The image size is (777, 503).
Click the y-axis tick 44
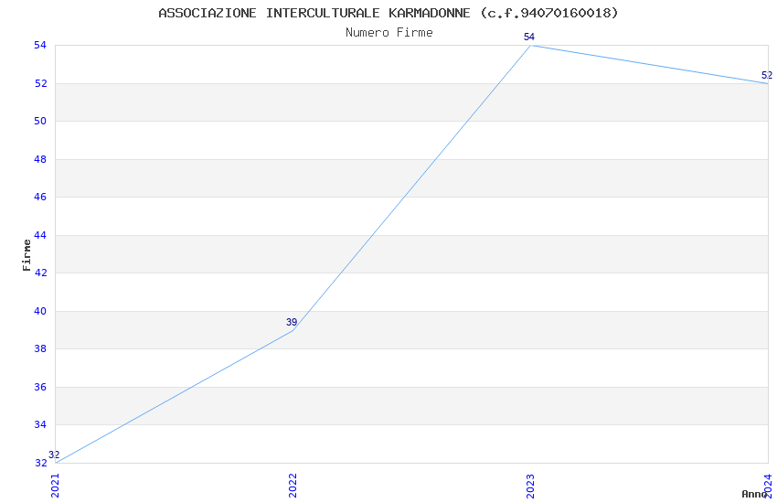pos(40,235)
